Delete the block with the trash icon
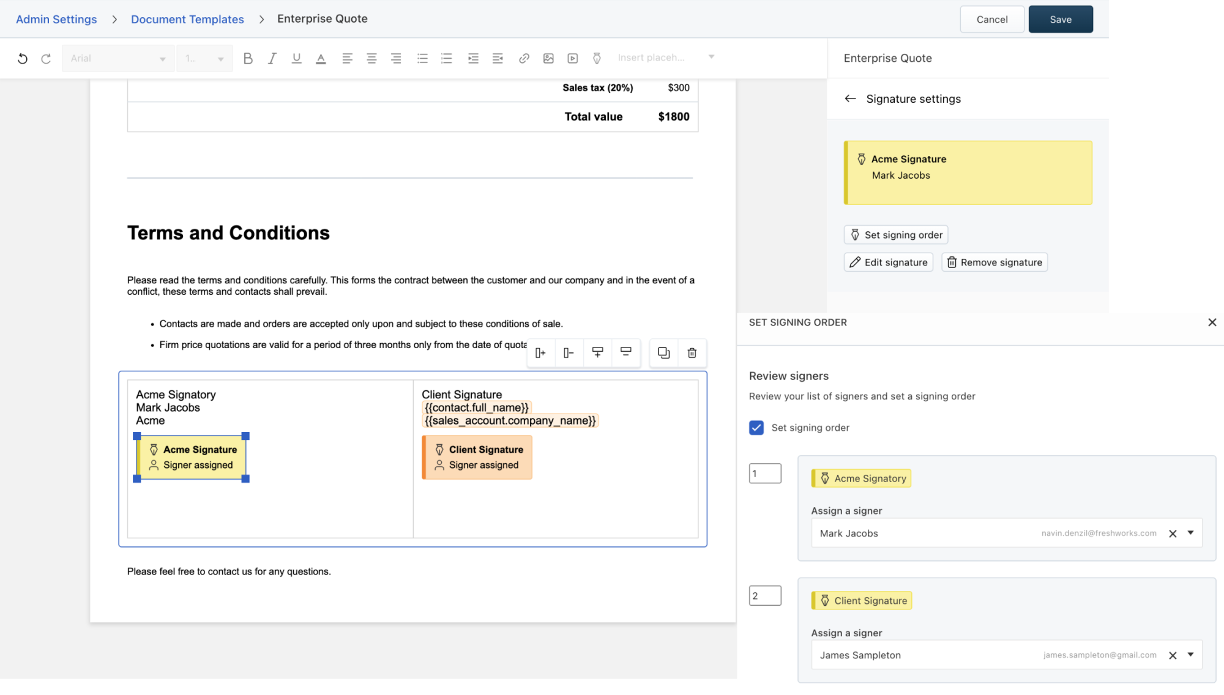This screenshot has height=695, width=1224. click(692, 353)
